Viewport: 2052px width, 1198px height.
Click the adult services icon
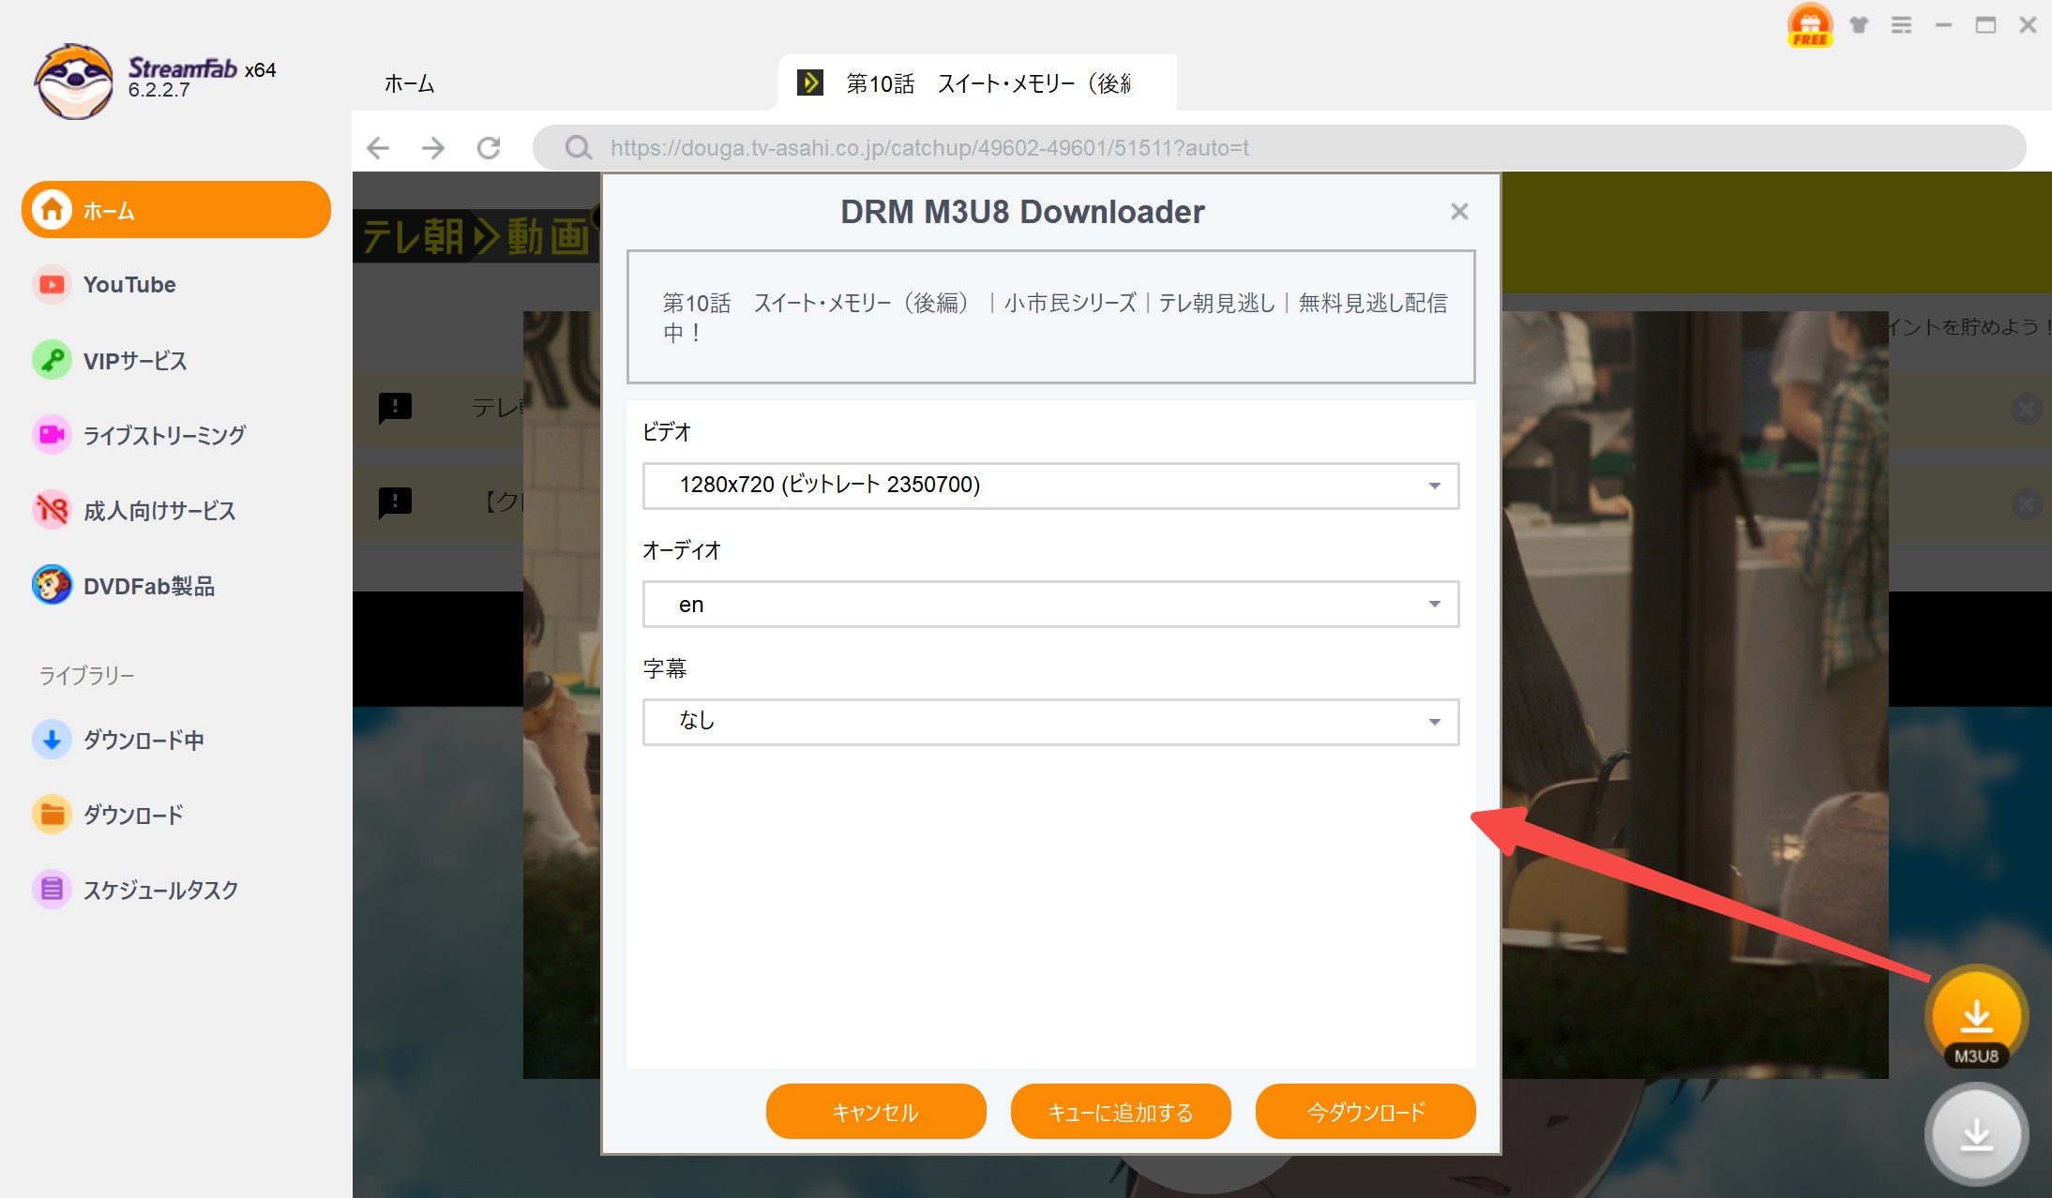coord(53,510)
